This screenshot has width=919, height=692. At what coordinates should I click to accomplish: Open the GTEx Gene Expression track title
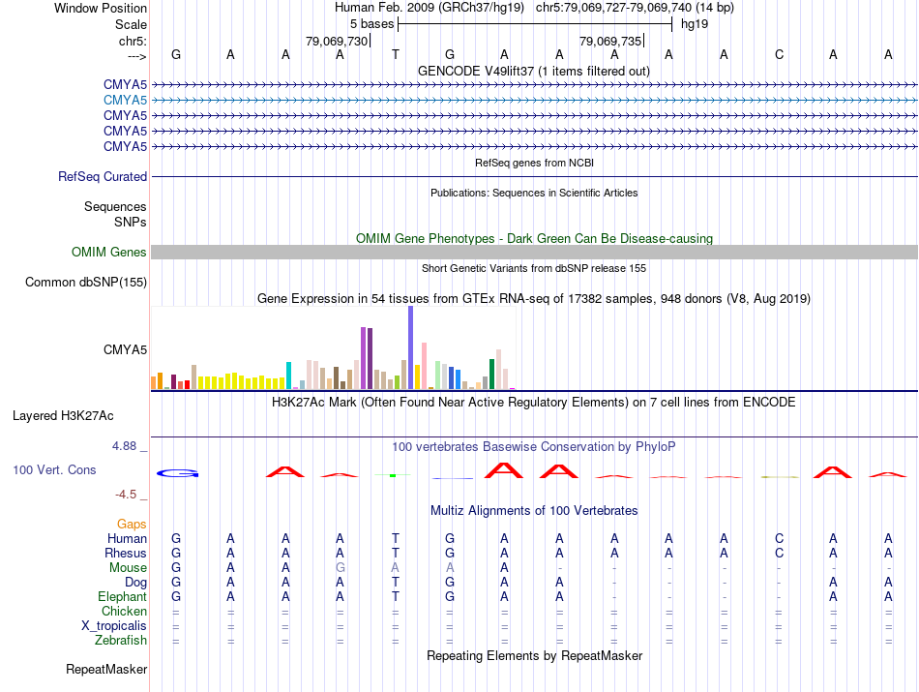coord(534,298)
